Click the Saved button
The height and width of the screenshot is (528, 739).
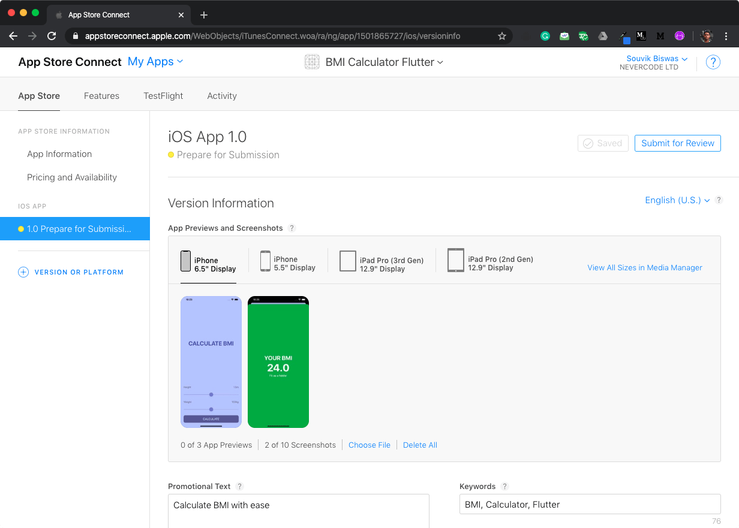(x=603, y=143)
